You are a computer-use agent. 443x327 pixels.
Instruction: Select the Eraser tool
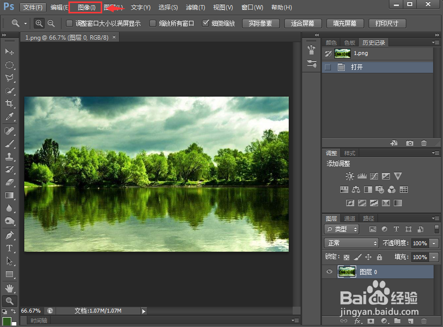pos(9,182)
